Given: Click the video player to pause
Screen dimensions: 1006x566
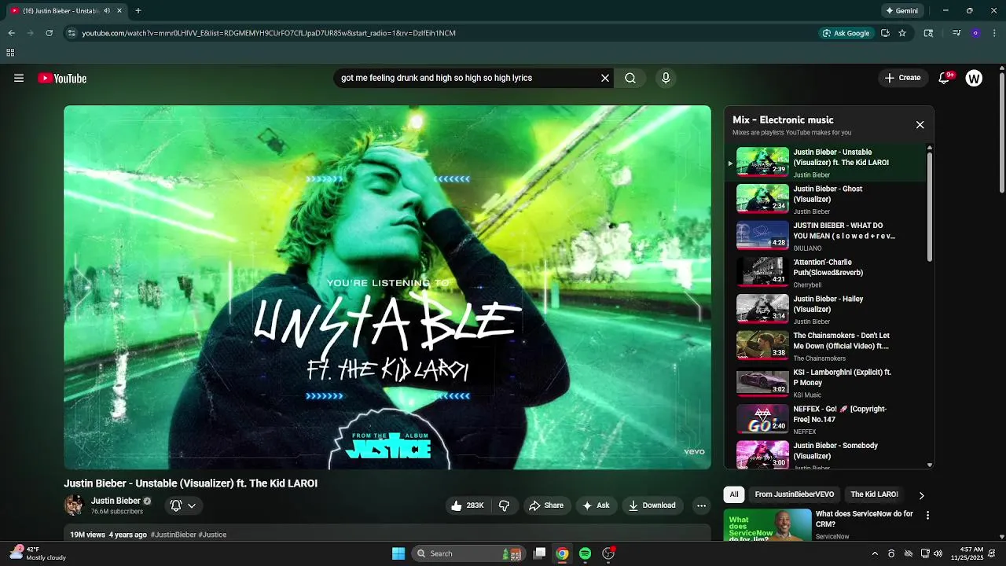Looking at the screenshot, I should point(387,288).
